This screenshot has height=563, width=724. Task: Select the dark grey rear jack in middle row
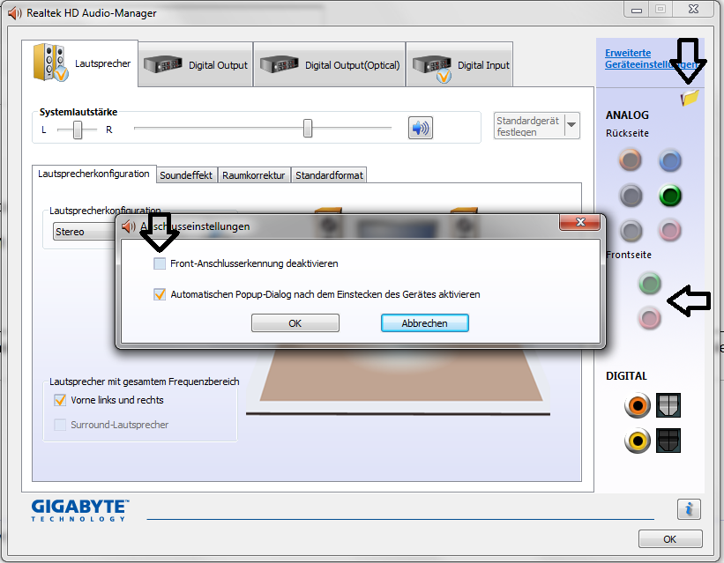click(x=631, y=196)
